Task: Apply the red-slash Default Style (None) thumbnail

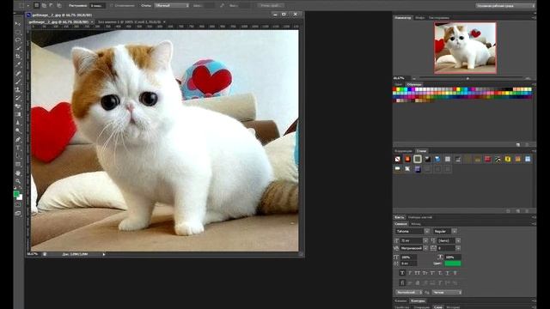Action: pos(397,159)
